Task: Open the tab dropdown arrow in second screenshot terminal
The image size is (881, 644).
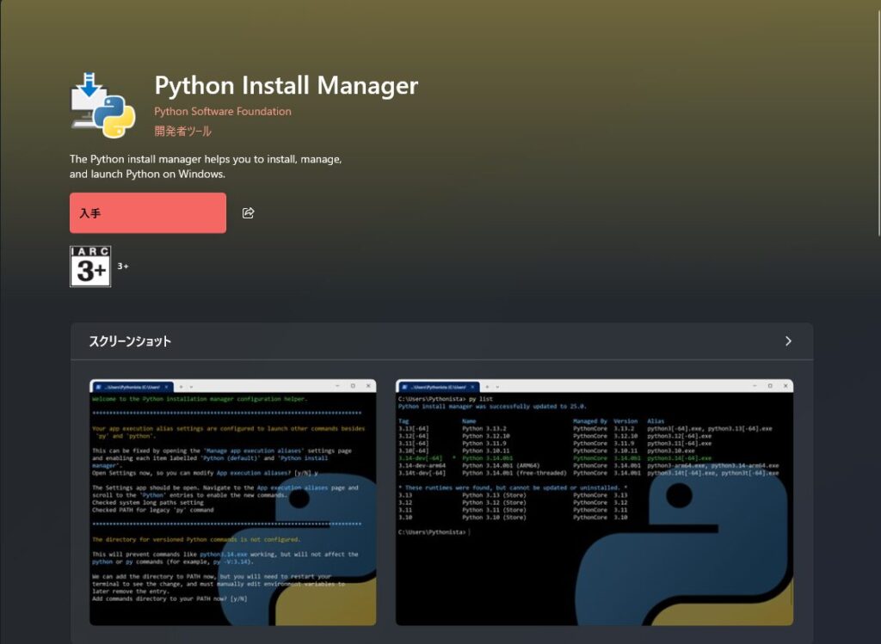Action: pyautogui.click(x=496, y=385)
